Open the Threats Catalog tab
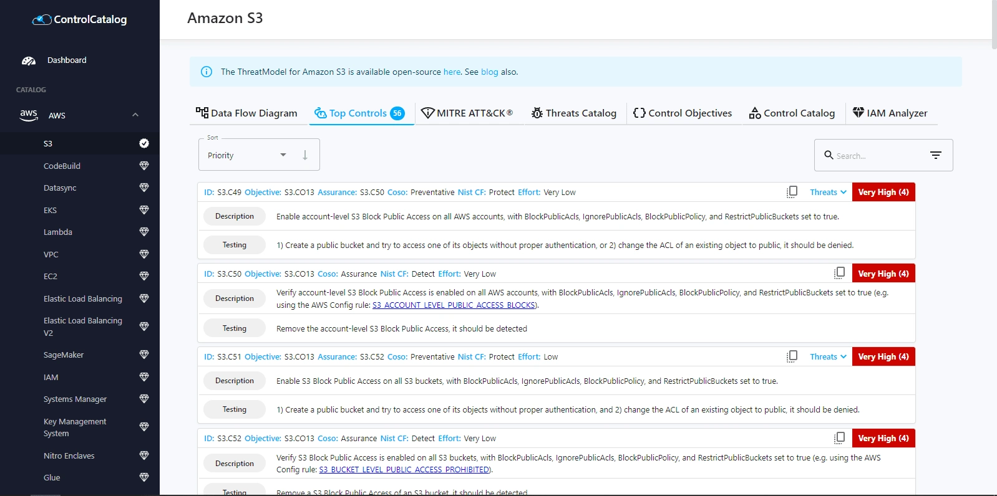997x496 pixels. pyautogui.click(x=574, y=113)
